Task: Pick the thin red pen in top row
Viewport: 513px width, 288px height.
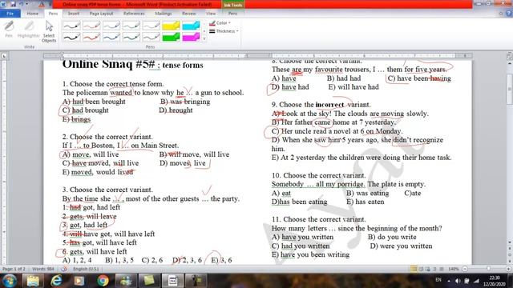Action: pos(91,26)
